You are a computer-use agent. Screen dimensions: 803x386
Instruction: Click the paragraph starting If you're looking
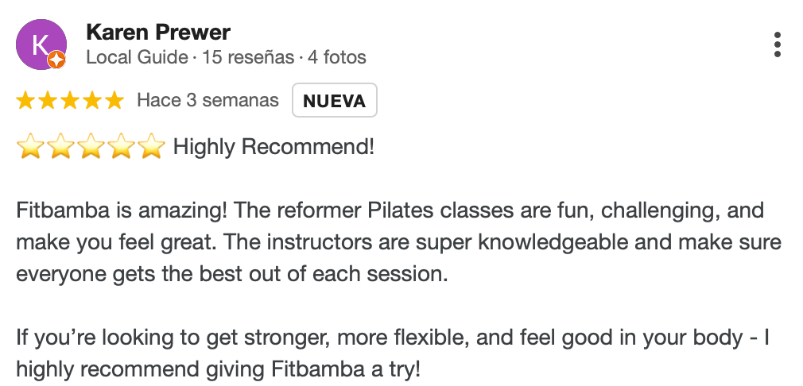pyautogui.click(x=393, y=353)
